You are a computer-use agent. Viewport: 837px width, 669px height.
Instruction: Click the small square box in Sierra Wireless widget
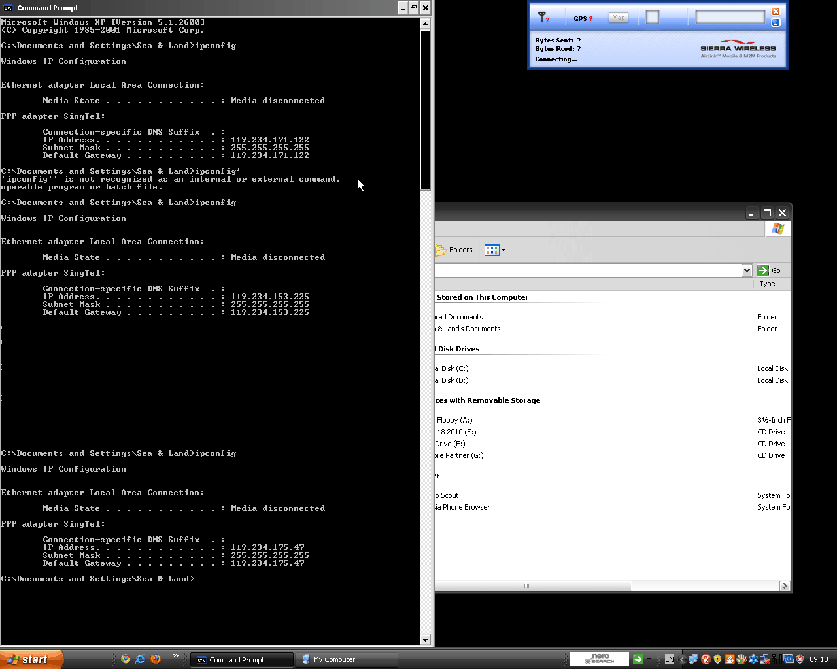tap(653, 18)
